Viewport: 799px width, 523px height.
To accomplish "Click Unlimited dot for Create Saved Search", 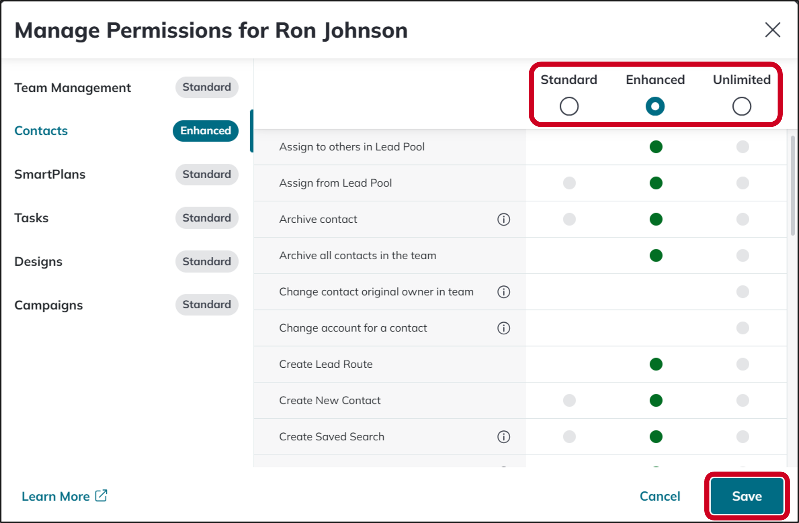I will (x=742, y=436).
